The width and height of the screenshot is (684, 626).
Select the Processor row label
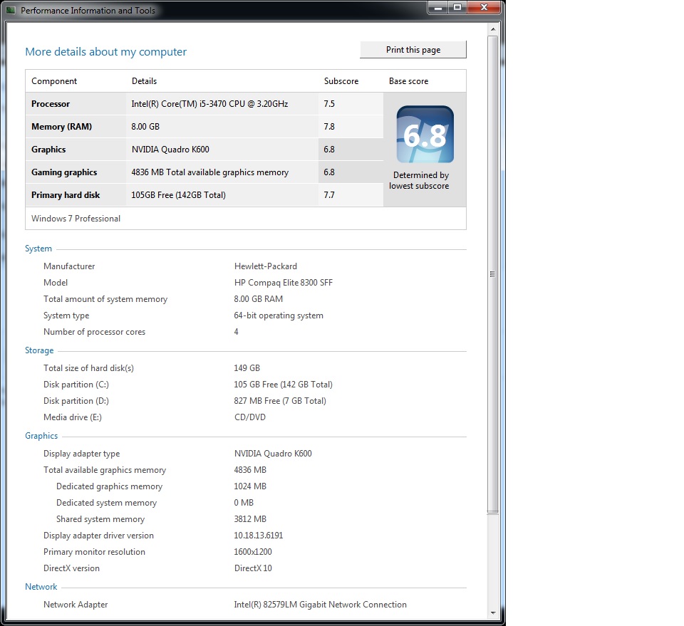point(51,104)
